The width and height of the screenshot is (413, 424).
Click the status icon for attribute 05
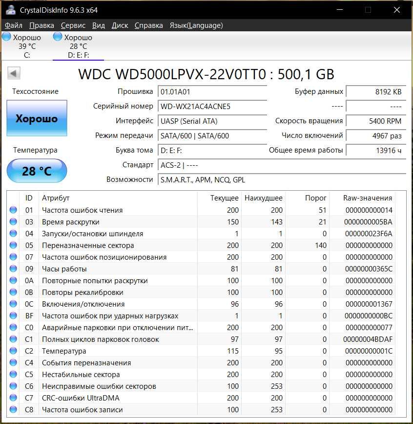(13, 245)
